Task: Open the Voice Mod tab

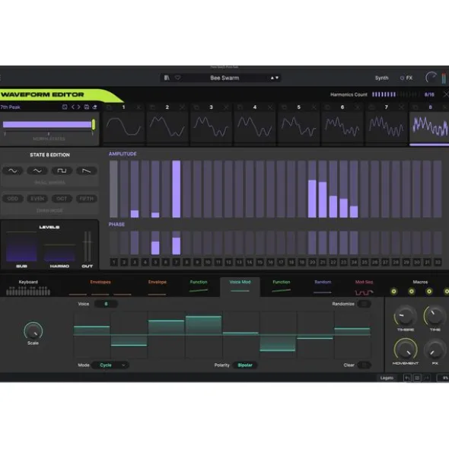Action: [x=240, y=287]
